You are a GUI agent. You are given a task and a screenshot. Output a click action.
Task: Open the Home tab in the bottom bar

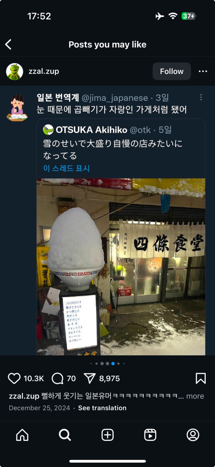pos(22,435)
